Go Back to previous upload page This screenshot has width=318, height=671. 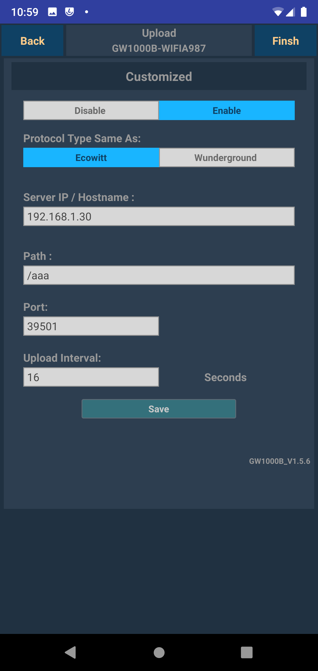coord(32,41)
